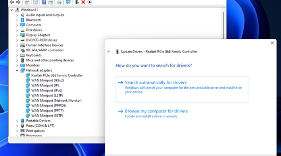Screen dimensions: 281x156
Task: Click Scan for hardware changes monitor icon
Action: coord(68,2)
